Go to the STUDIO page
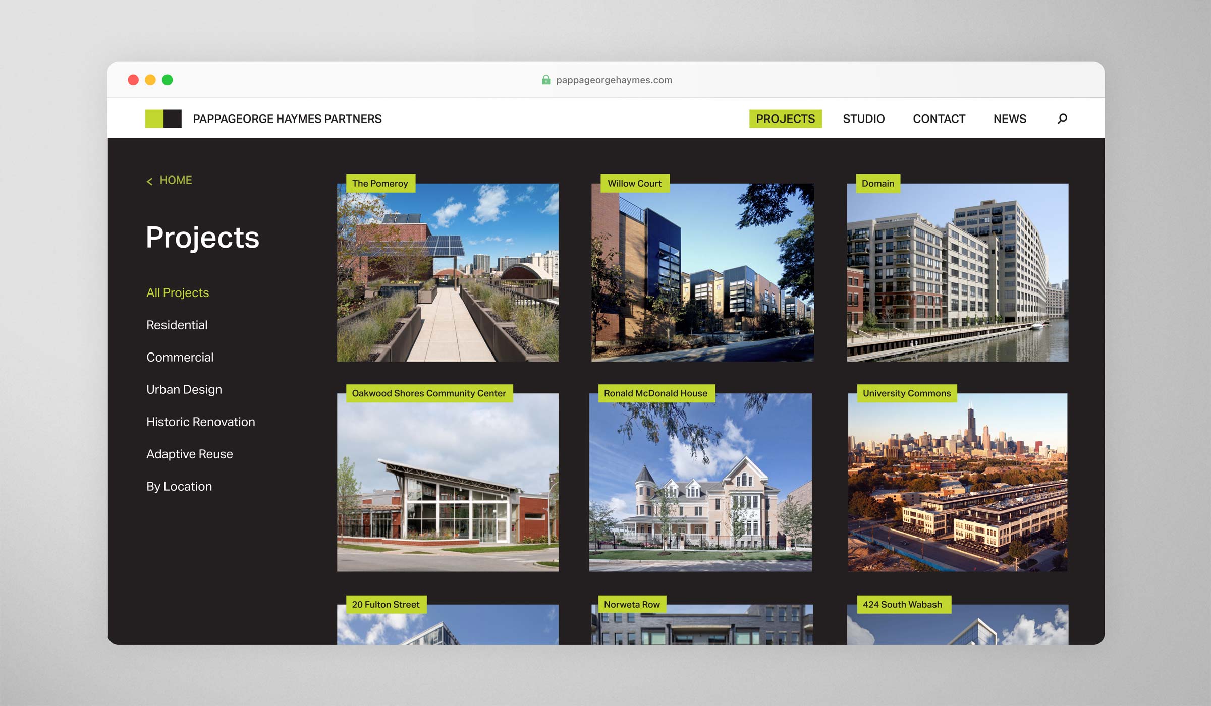Image resolution: width=1211 pixels, height=706 pixels. tap(863, 119)
